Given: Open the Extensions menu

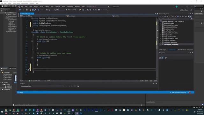Looking at the screenshot, I should (x=70, y=6).
